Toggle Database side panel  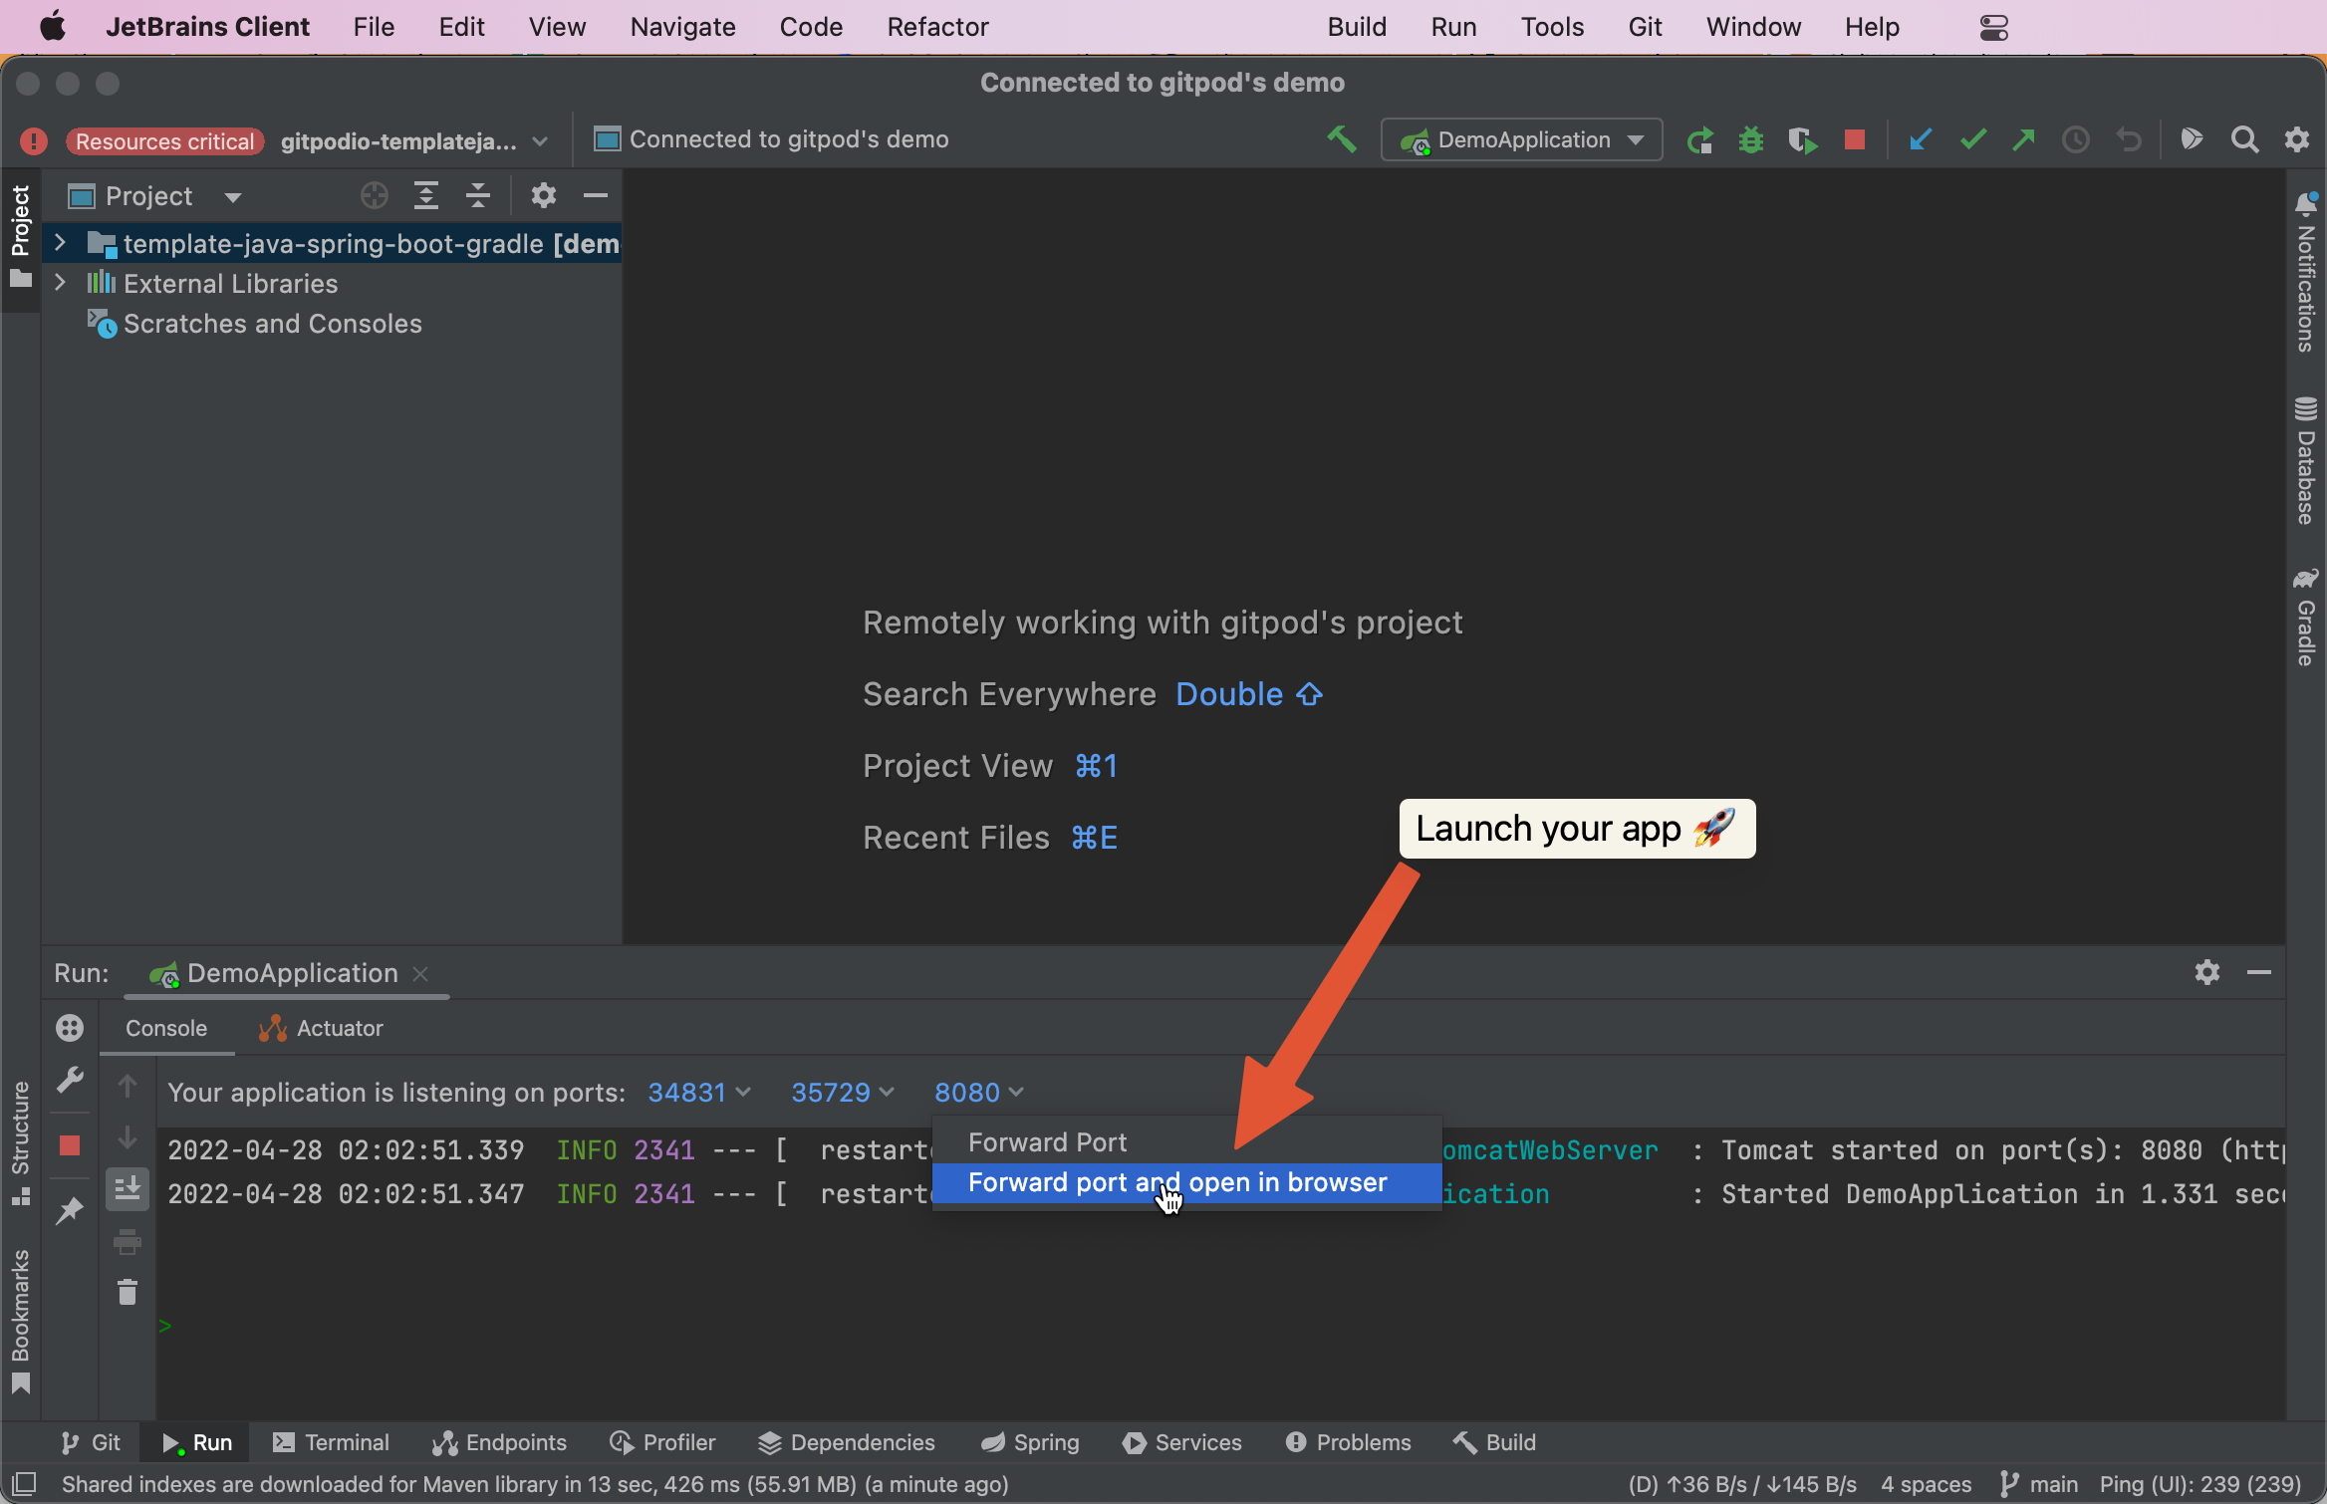2305,461
